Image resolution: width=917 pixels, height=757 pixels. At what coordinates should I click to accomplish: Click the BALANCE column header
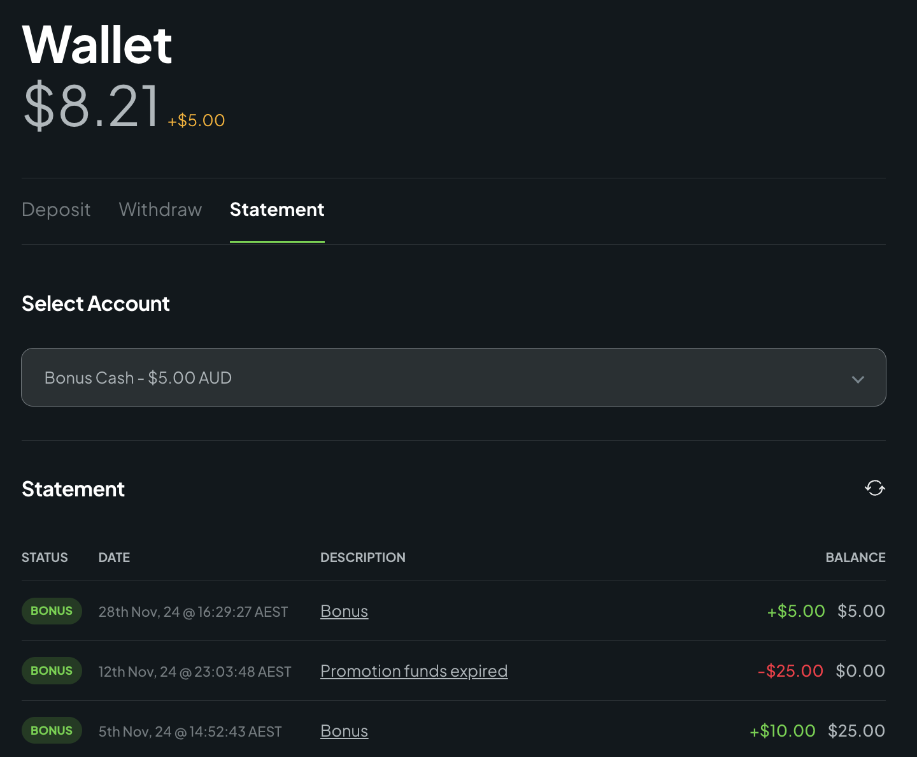(855, 558)
